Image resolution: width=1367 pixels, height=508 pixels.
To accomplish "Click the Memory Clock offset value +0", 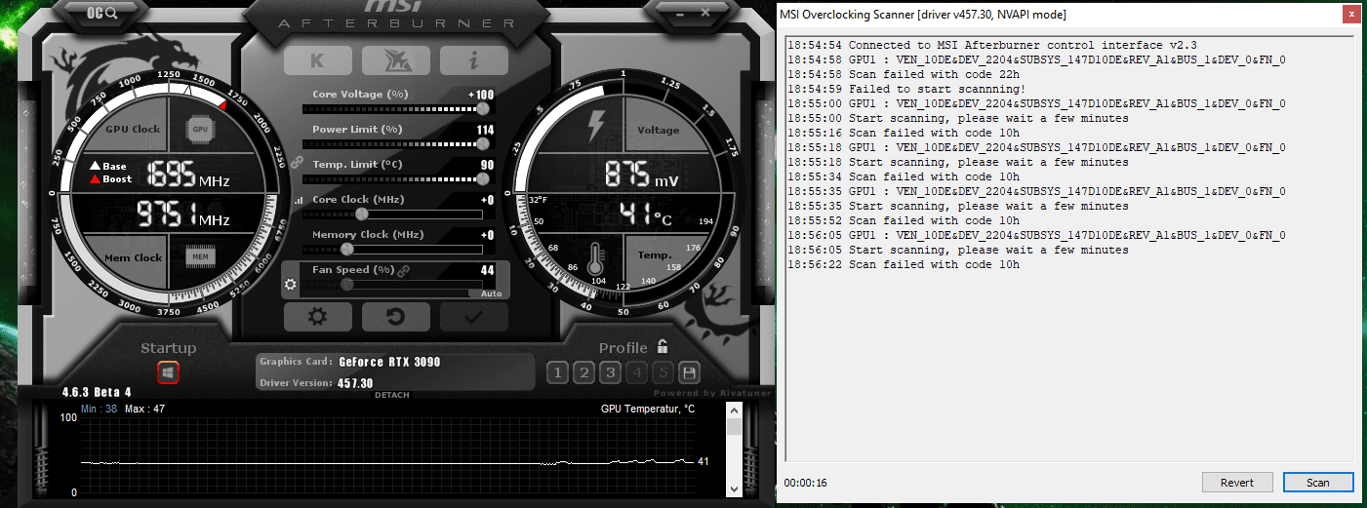I will click(487, 235).
